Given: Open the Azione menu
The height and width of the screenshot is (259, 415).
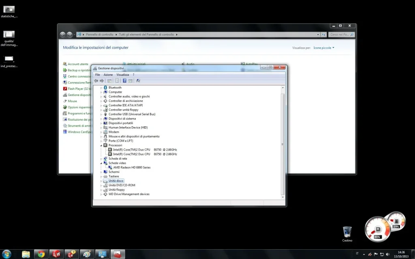Looking at the screenshot, I should [108, 75].
